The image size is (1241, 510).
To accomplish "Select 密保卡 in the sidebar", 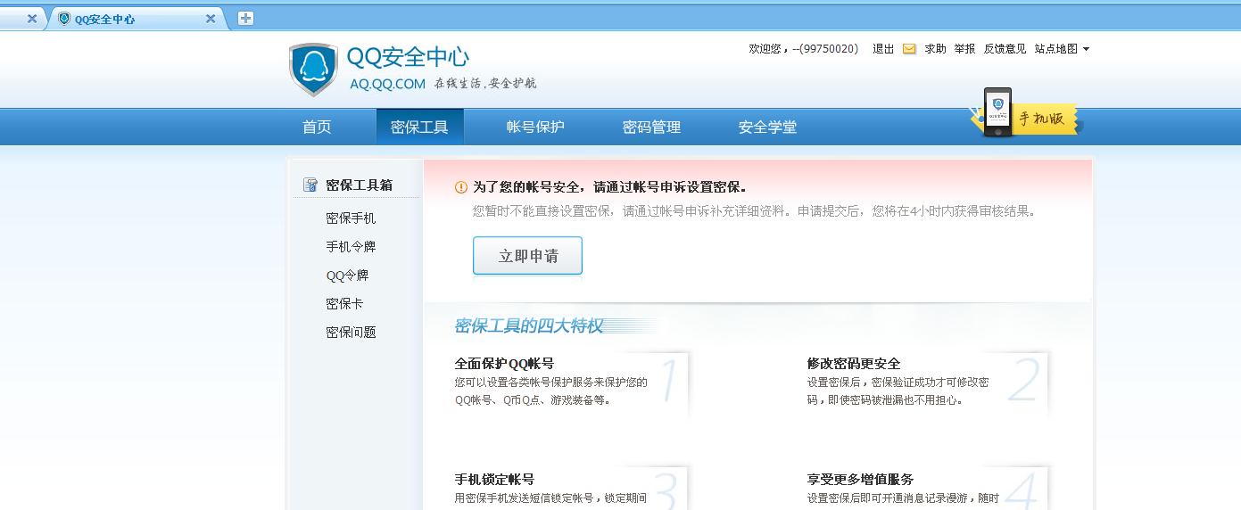I will pyautogui.click(x=344, y=304).
